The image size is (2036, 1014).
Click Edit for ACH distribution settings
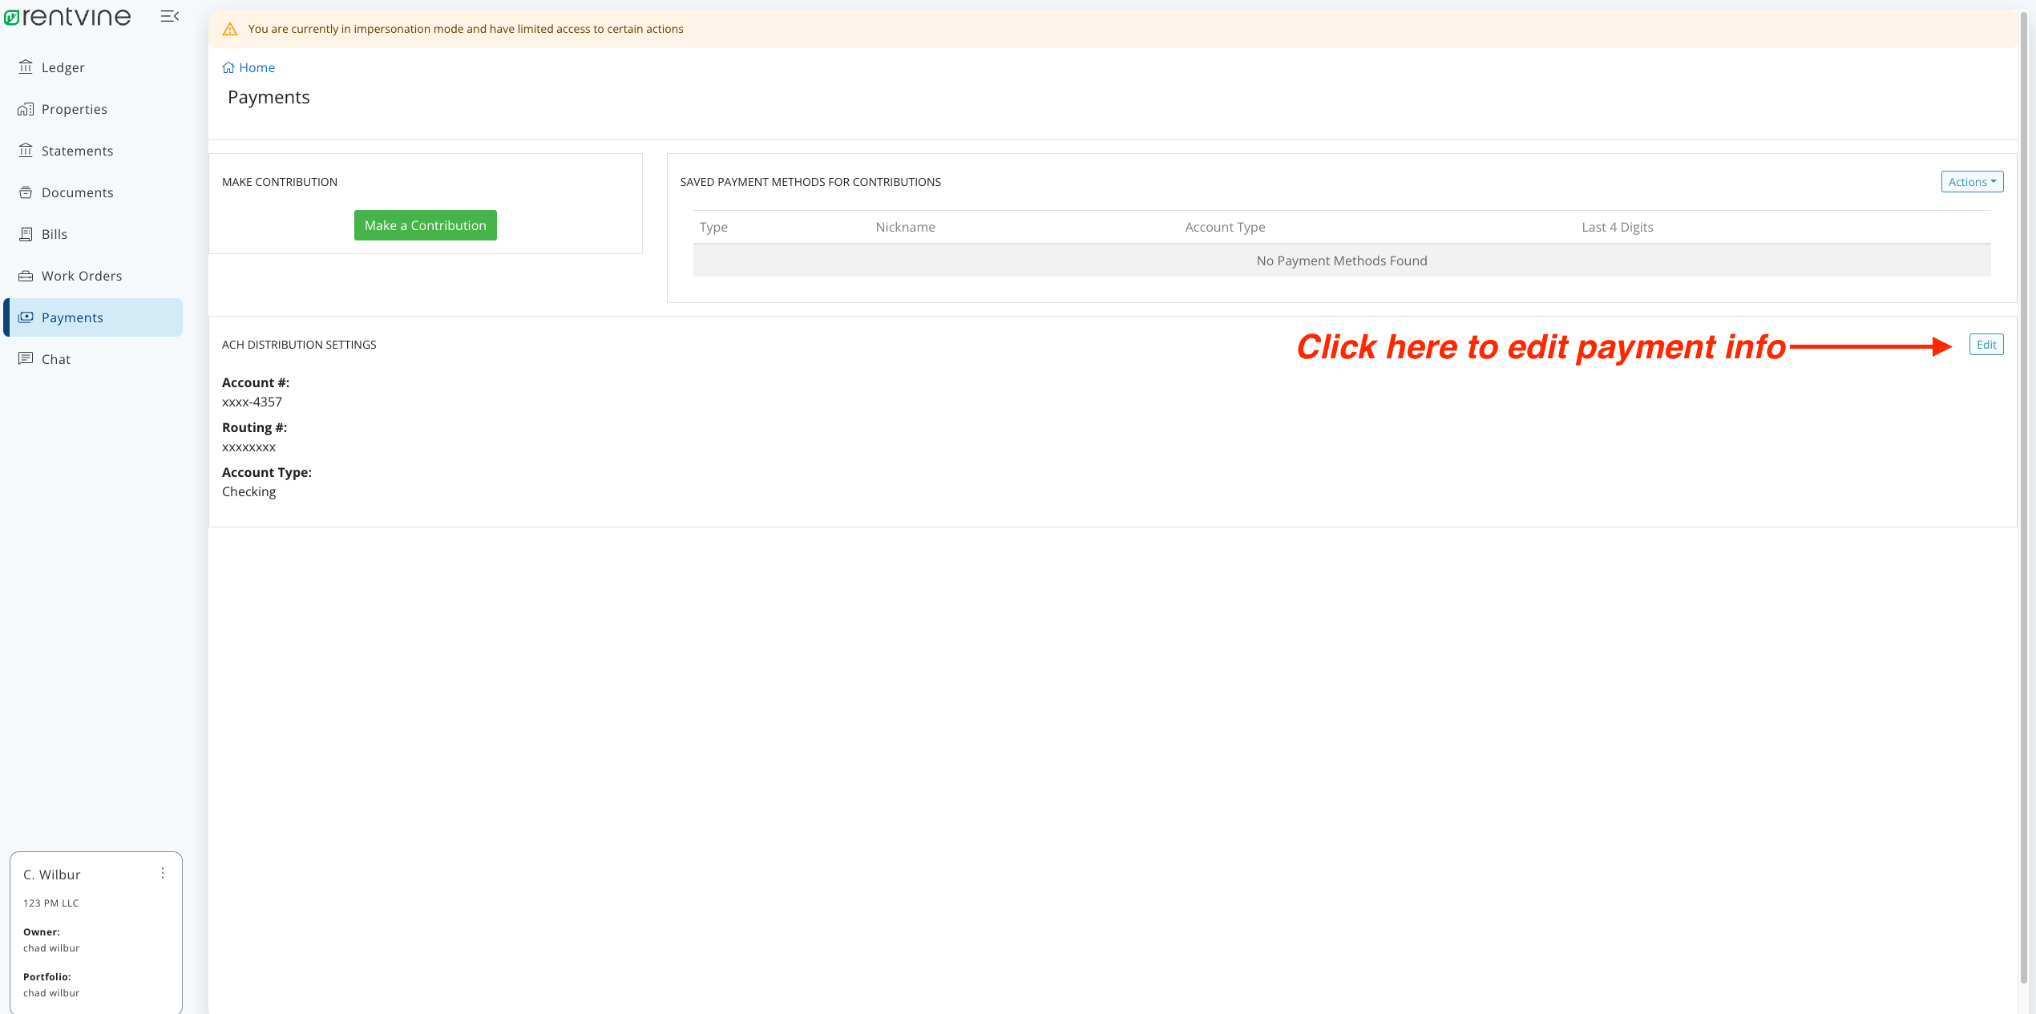[1986, 345]
